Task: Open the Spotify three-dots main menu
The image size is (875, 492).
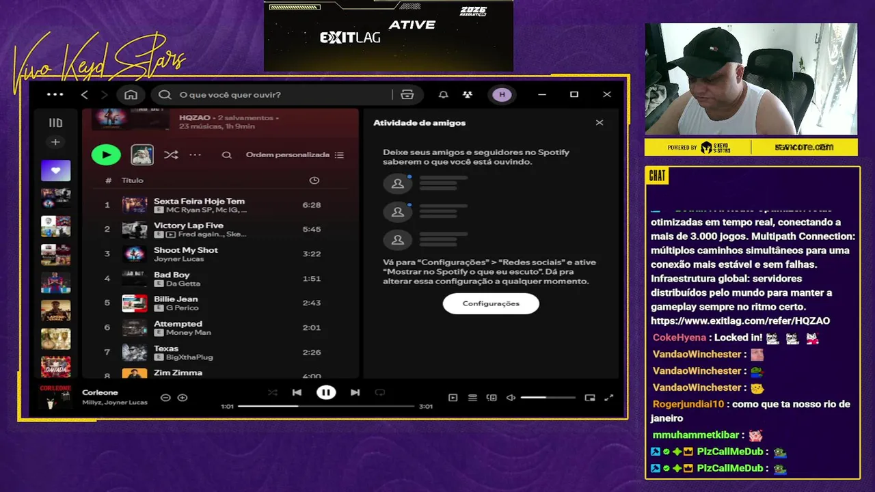Action: click(55, 94)
